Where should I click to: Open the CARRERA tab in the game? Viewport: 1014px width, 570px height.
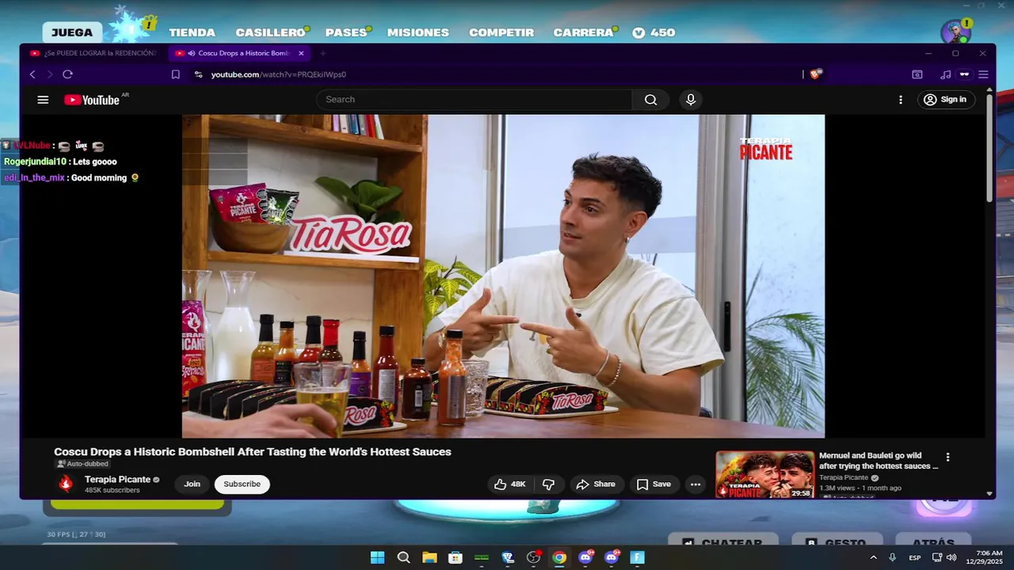(584, 32)
